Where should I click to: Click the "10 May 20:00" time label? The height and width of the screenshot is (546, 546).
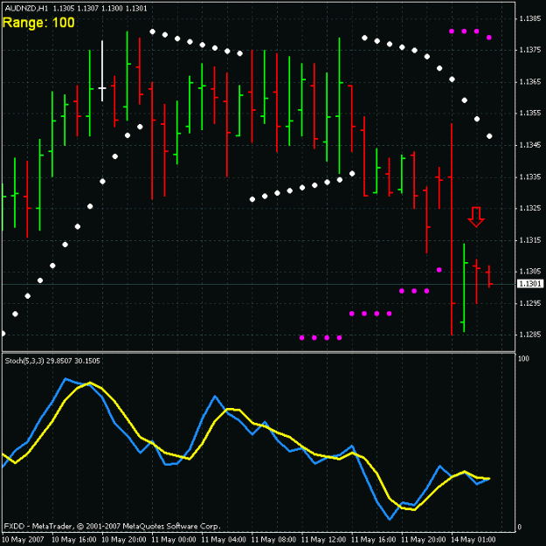tap(124, 540)
